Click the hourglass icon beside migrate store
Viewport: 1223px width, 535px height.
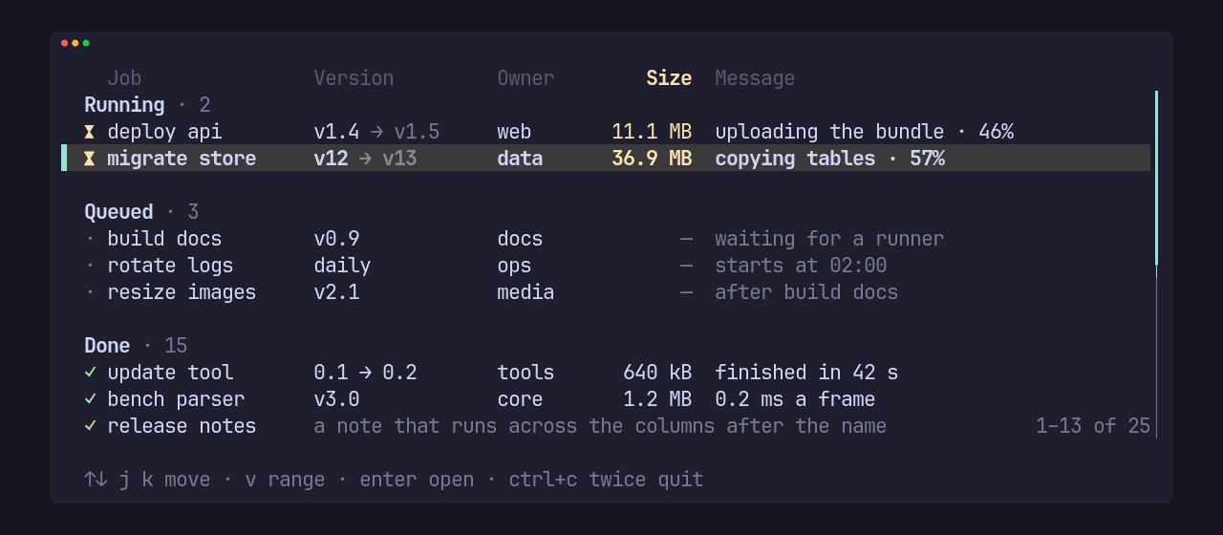click(90, 159)
